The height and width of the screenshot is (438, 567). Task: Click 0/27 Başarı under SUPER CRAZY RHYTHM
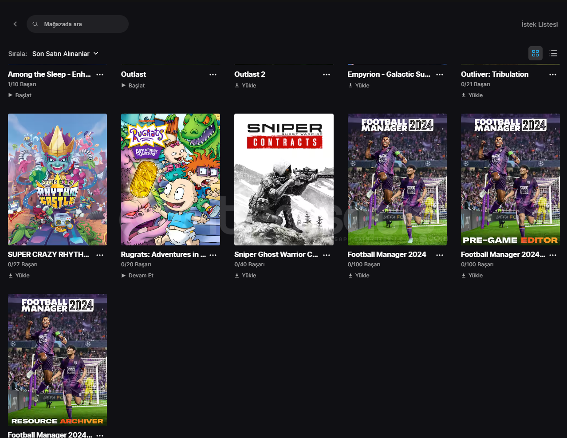click(x=23, y=264)
